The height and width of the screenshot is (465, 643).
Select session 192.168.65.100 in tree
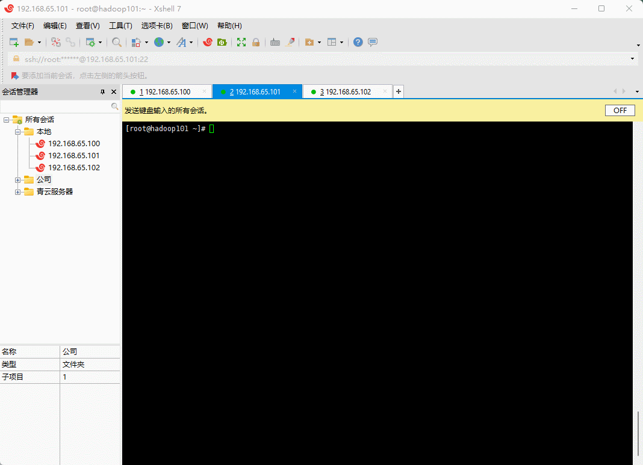pos(74,144)
